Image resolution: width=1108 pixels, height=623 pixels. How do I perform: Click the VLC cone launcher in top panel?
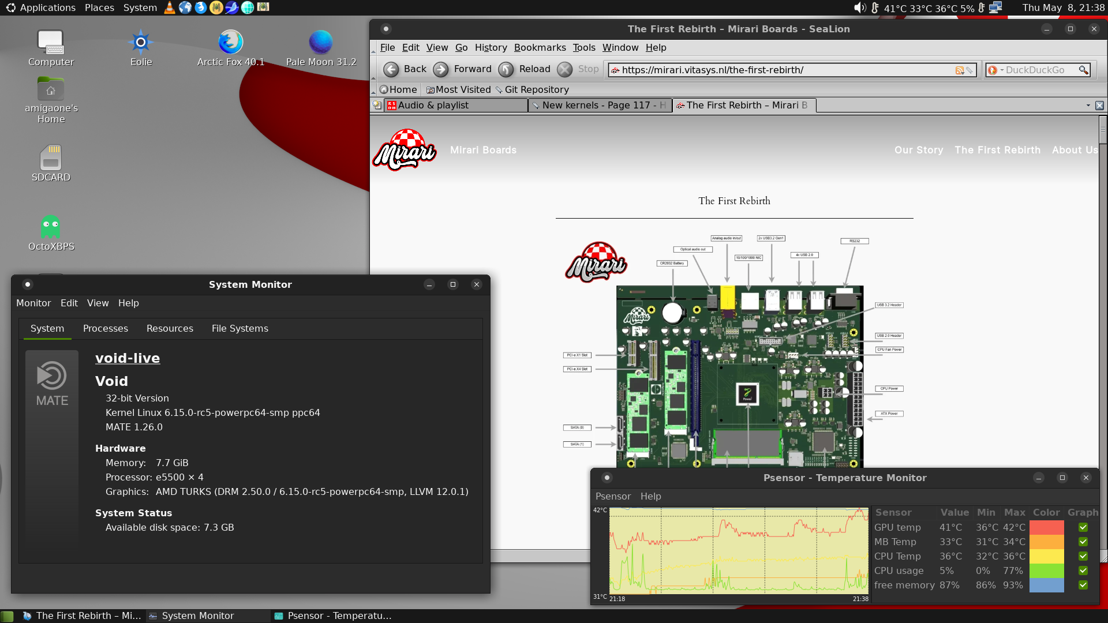tap(170, 7)
